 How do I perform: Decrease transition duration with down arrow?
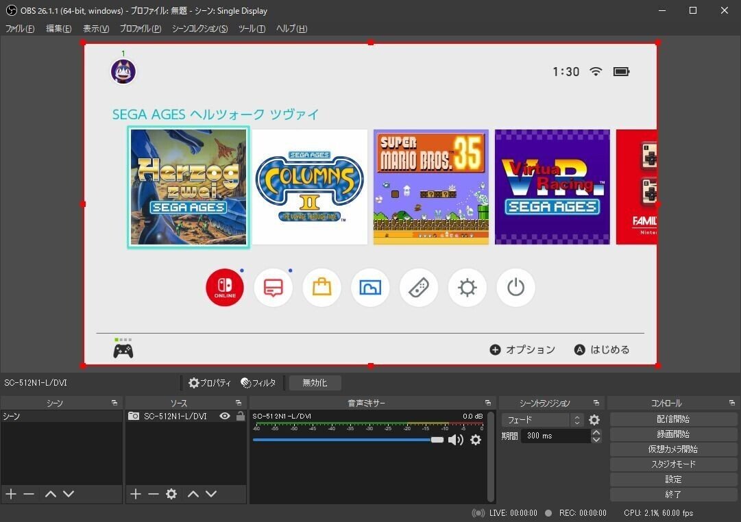click(x=596, y=439)
